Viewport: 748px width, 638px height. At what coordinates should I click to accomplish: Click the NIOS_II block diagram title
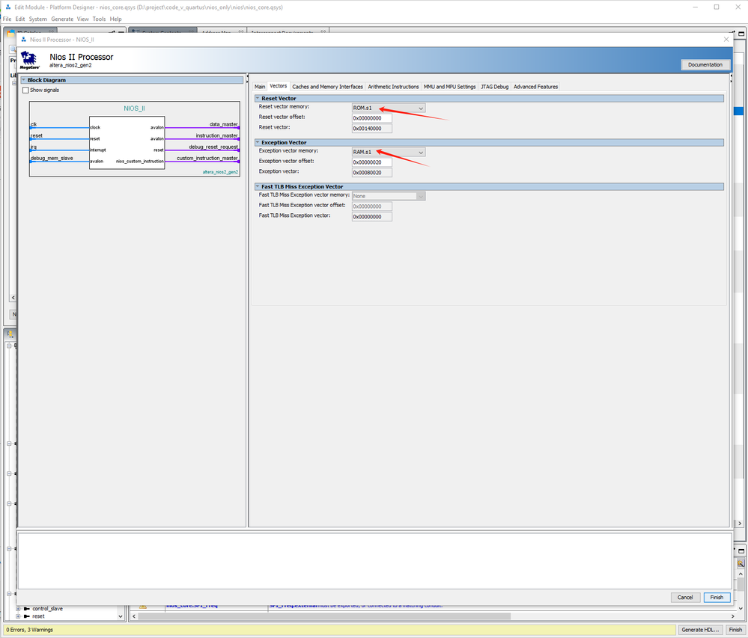pos(134,108)
